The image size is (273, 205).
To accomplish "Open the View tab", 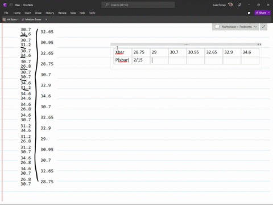I will [73, 13].
